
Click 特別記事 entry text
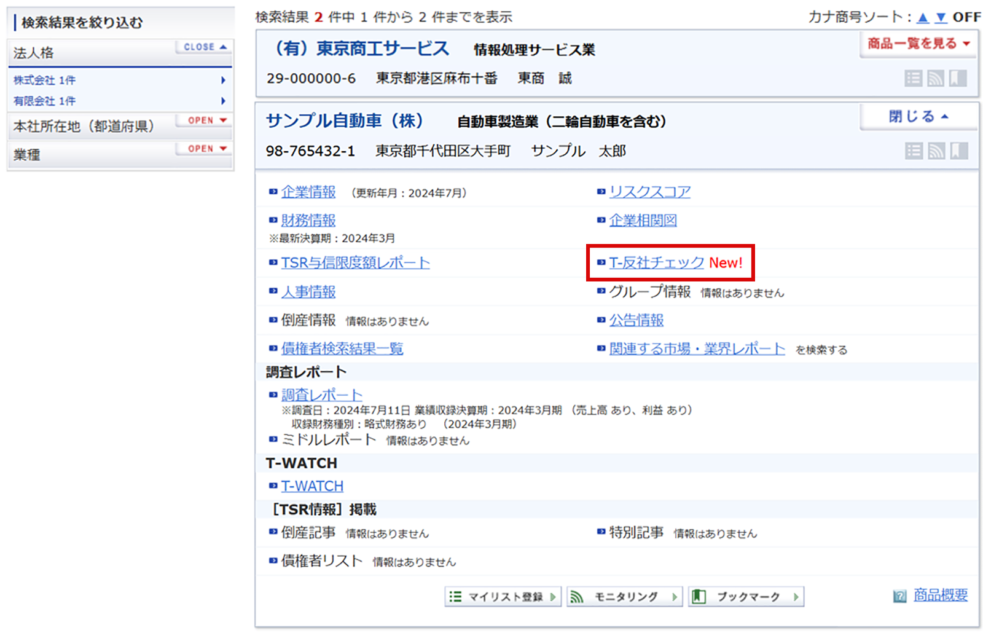(x=636, y=533)
